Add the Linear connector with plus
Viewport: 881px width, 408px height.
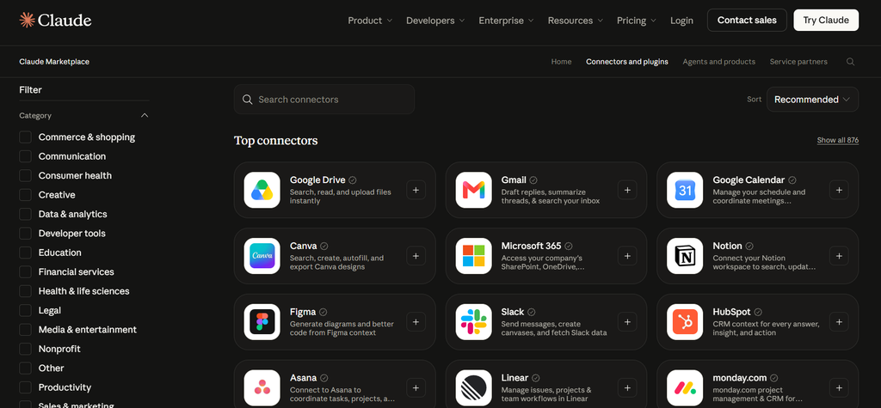tap(627, 387)
